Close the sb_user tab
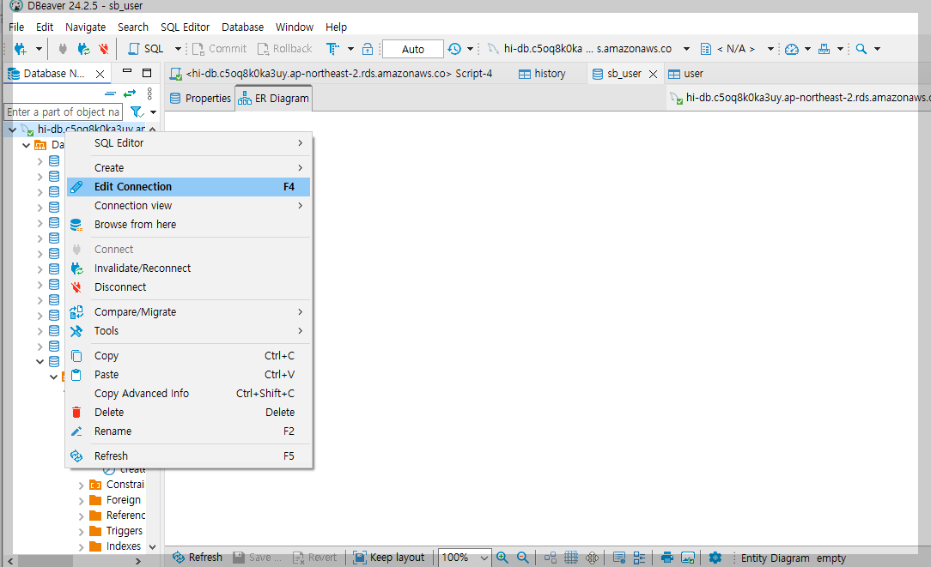Image resolution: width=931 pixels, height=567 pixels. tap(653, 74)
